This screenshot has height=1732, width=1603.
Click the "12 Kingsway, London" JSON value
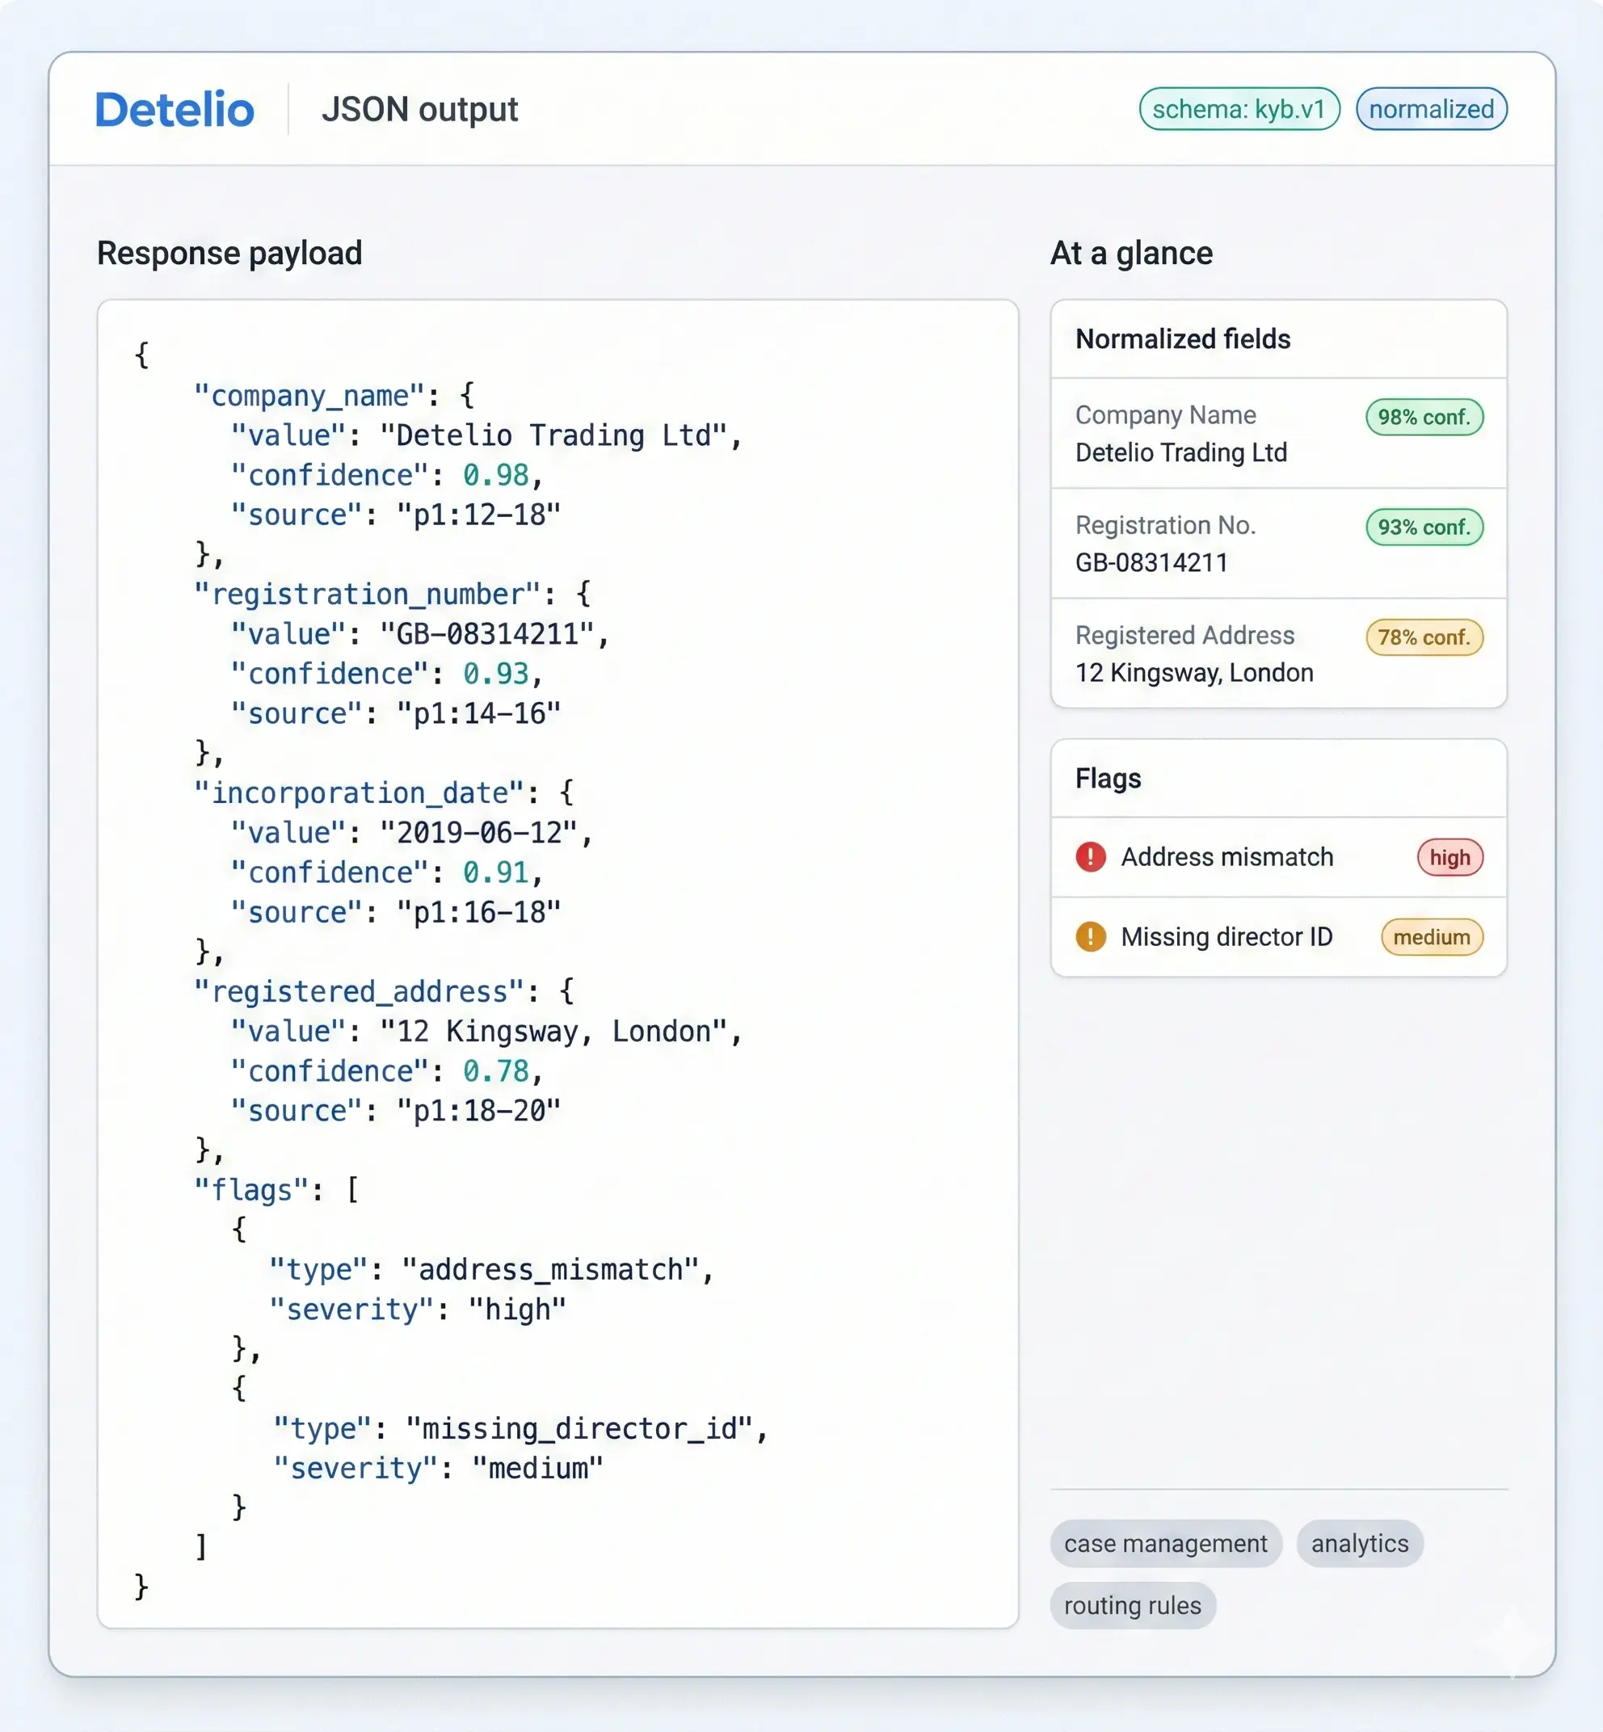tap(553, 1032)
